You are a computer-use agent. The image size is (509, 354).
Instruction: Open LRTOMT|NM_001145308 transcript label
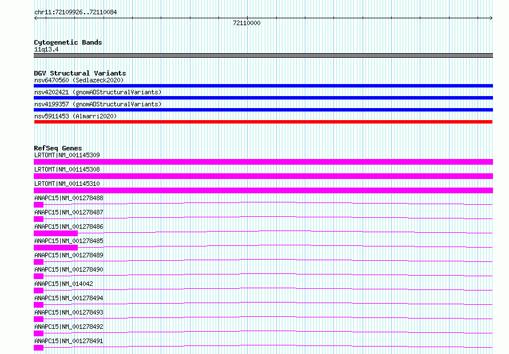(67, 169)
